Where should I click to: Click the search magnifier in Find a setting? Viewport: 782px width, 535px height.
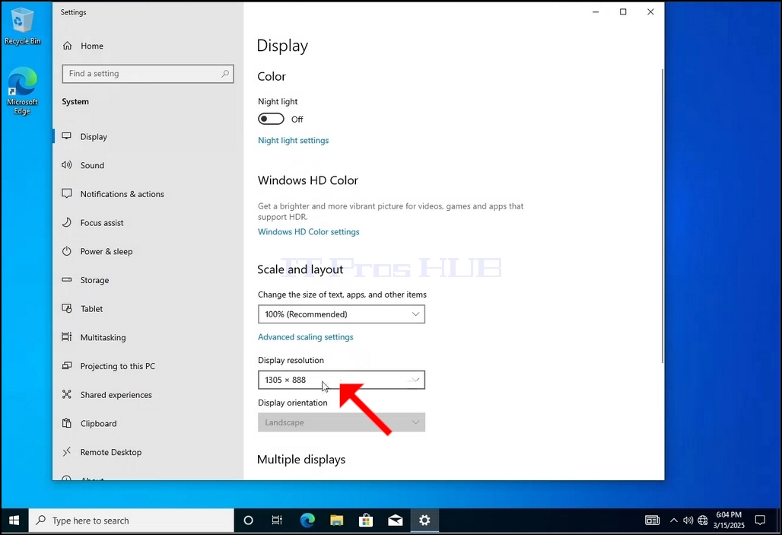coord(225,73)
